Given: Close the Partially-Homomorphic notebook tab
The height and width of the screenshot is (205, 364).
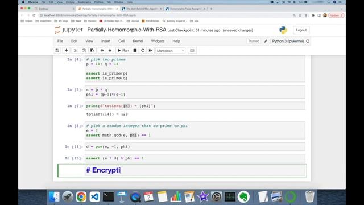Looking at the screenshot, I should click(x=117, y=9).
